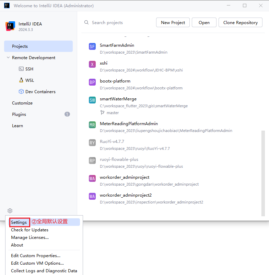
Task: Open the Projects tab
Action: coord(38,46)
